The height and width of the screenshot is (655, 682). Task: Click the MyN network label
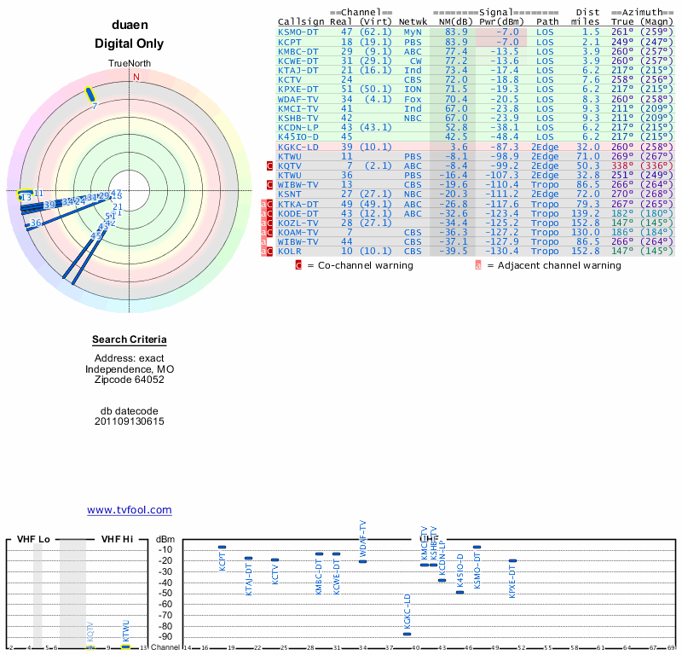(x=413, y=32)
